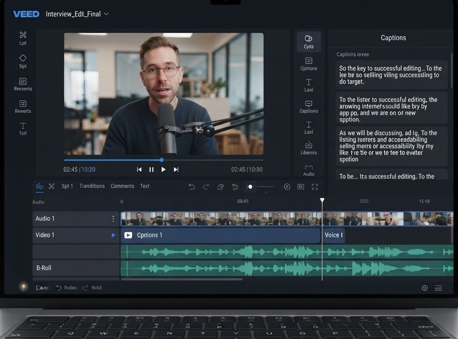This screenshot has height=339, width=458.
Task: Click the timeline playhead marker
Action: 322,200
